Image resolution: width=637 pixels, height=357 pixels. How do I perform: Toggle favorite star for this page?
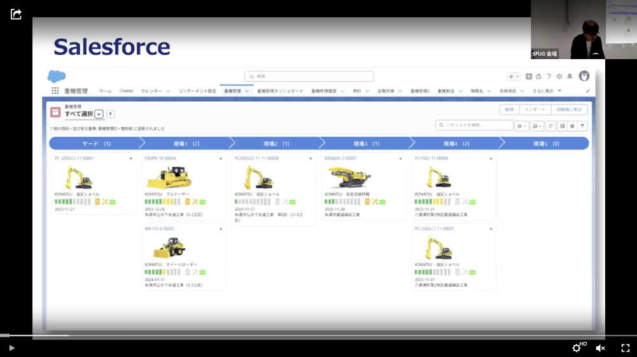click(x=511, y=76)
